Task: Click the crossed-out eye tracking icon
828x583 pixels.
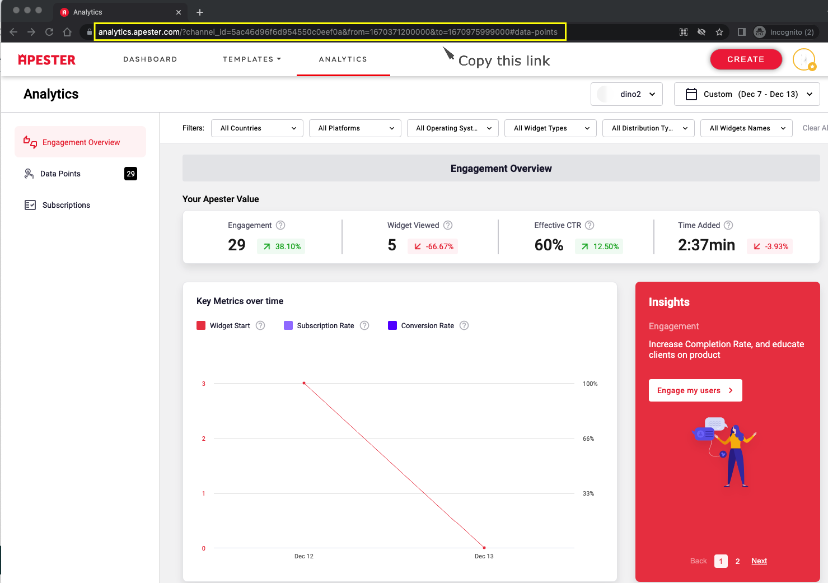Action: (x=701, y=32)
